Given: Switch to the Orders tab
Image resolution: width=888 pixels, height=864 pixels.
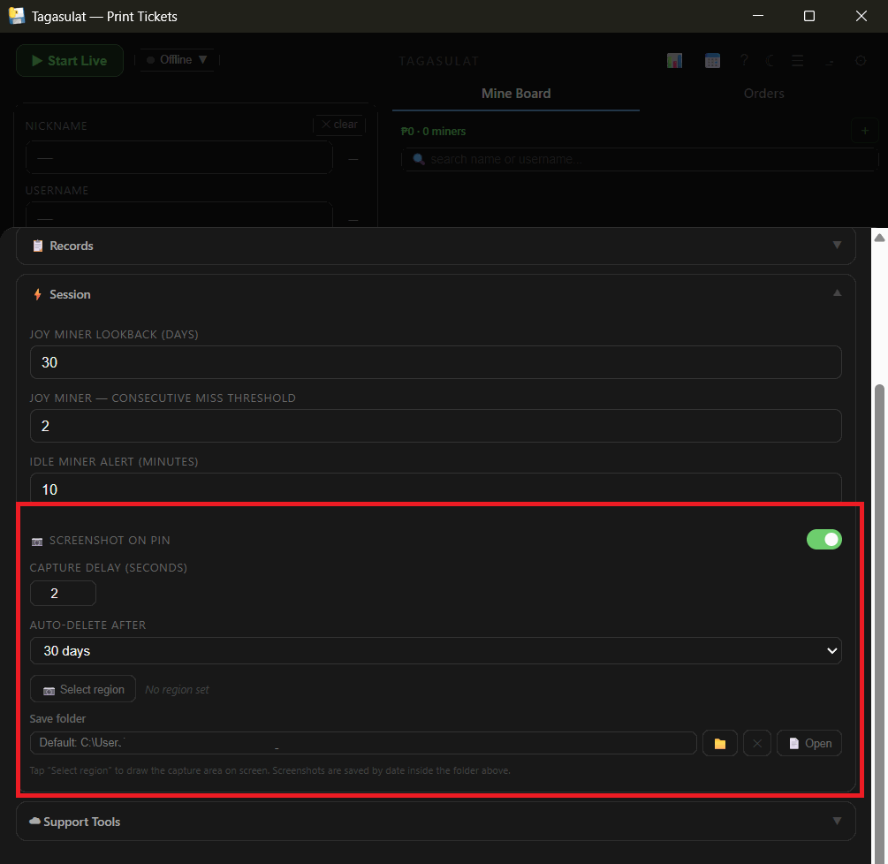Looking at the screenshot, I should [x=763, y=94].
